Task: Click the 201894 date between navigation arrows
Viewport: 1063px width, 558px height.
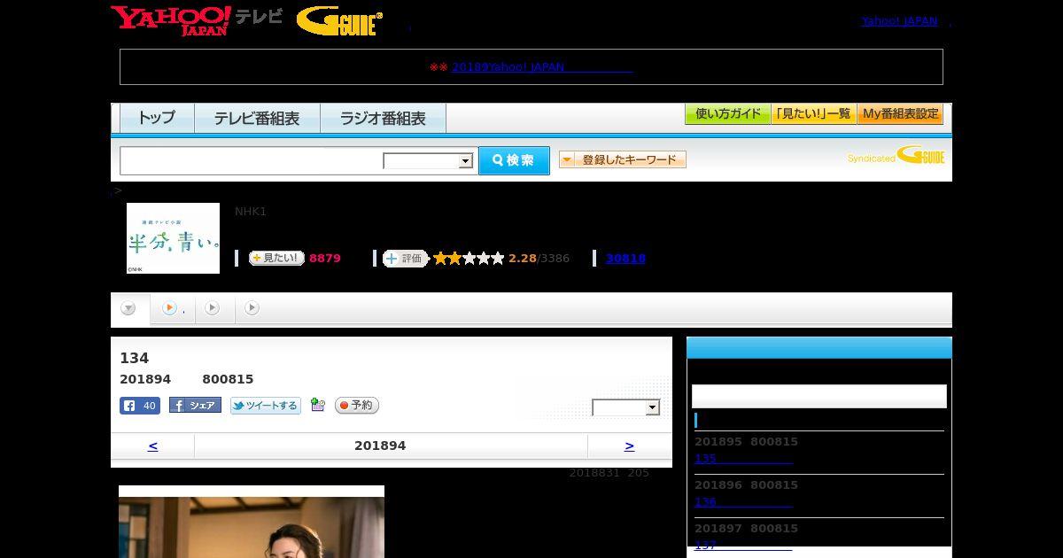Action: 380,446
